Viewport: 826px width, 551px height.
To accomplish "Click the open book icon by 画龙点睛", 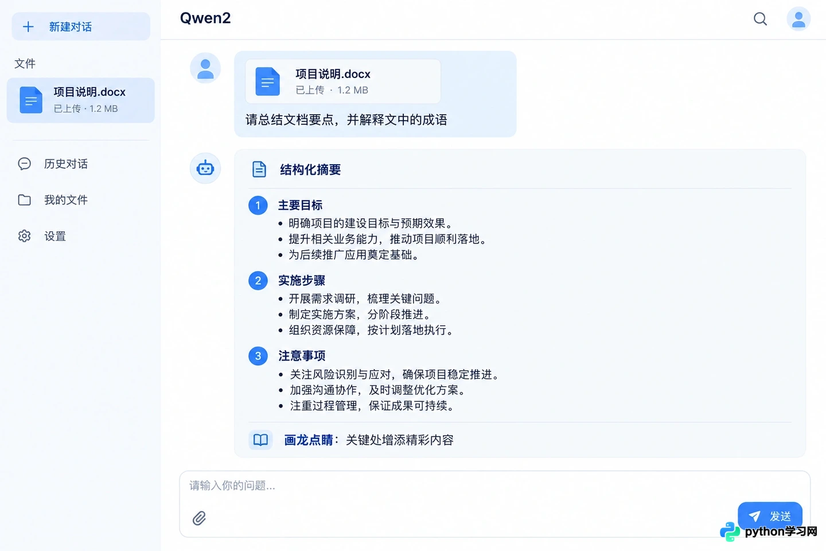I will tap(260, 440).
